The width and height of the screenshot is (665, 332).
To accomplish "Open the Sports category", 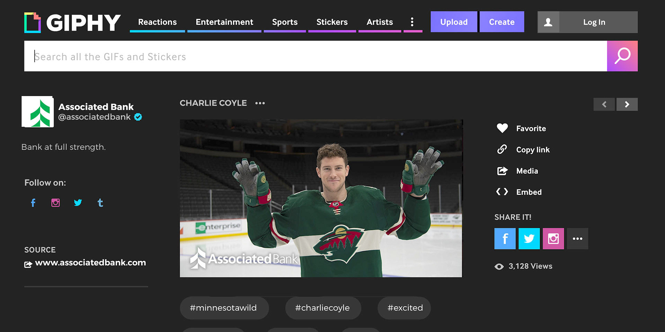I will click(x=285, y=22).
